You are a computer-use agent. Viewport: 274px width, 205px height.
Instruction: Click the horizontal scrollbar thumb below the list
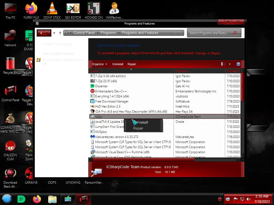[143, 159]
